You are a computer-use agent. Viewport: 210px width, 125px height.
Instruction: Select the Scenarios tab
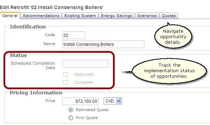coord(147,16)
